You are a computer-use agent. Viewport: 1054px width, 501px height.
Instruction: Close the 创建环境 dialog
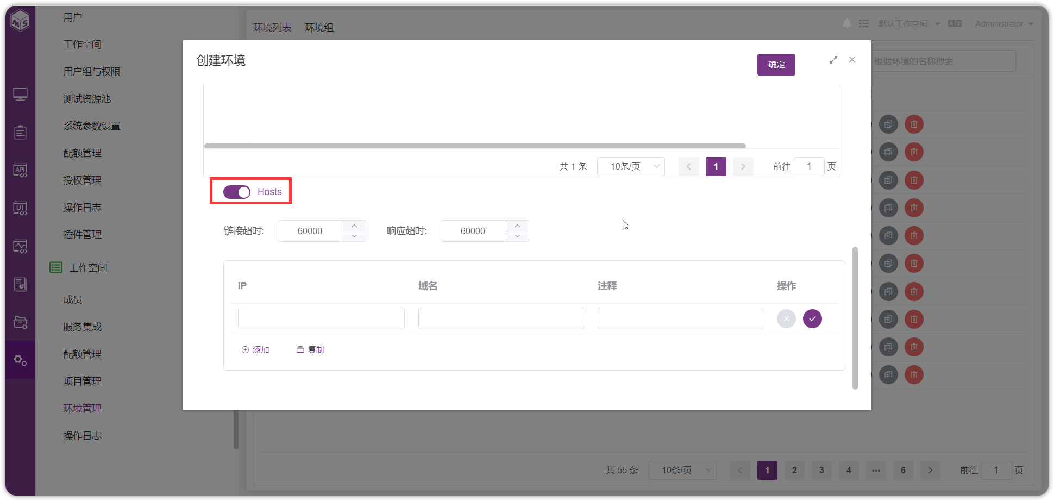(852, 60)
